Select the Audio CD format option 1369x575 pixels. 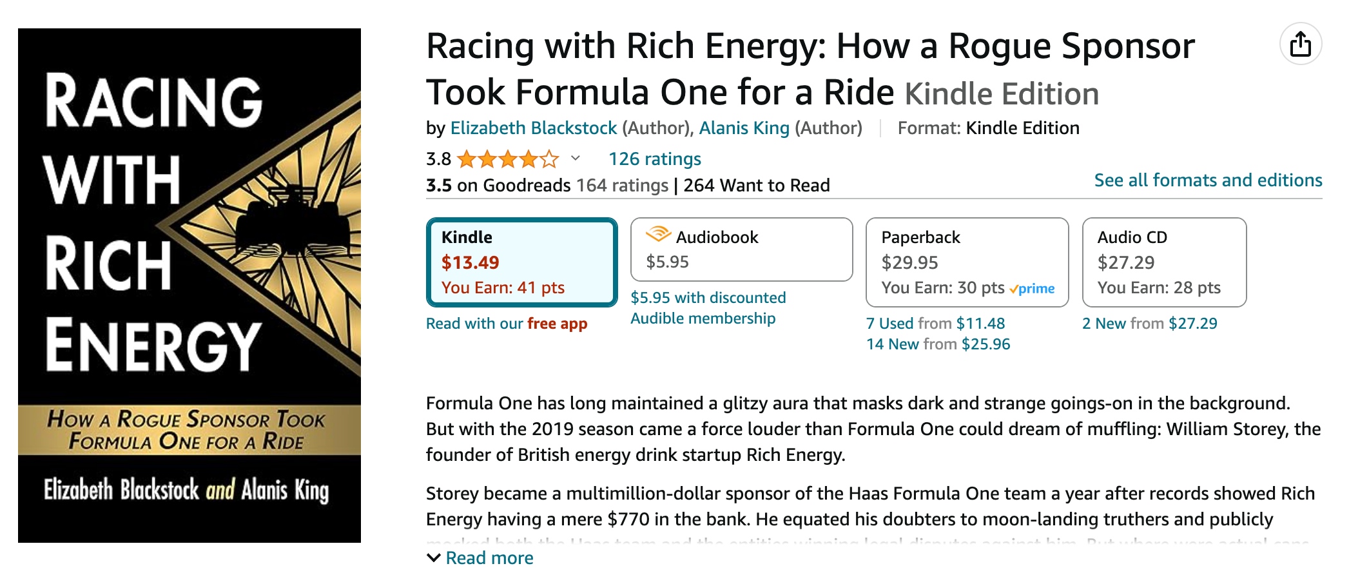pyautogui.click(x=1164, y=262)
